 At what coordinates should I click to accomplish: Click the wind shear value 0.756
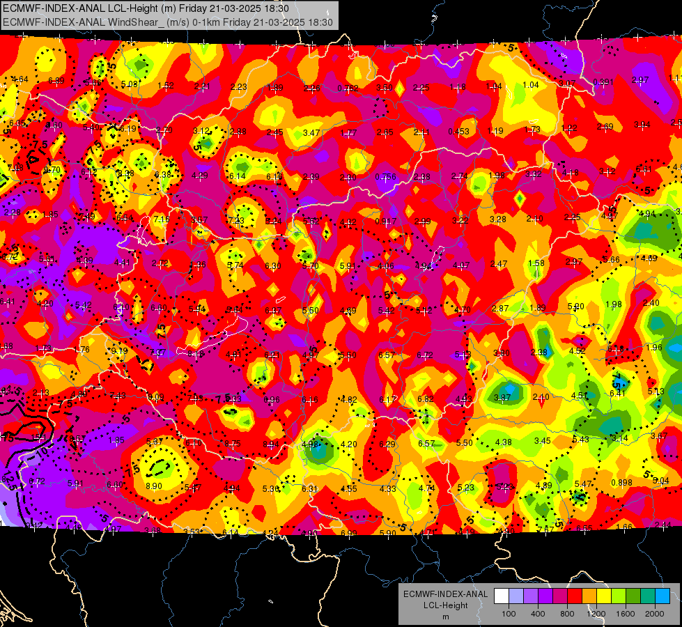(386, 177)
